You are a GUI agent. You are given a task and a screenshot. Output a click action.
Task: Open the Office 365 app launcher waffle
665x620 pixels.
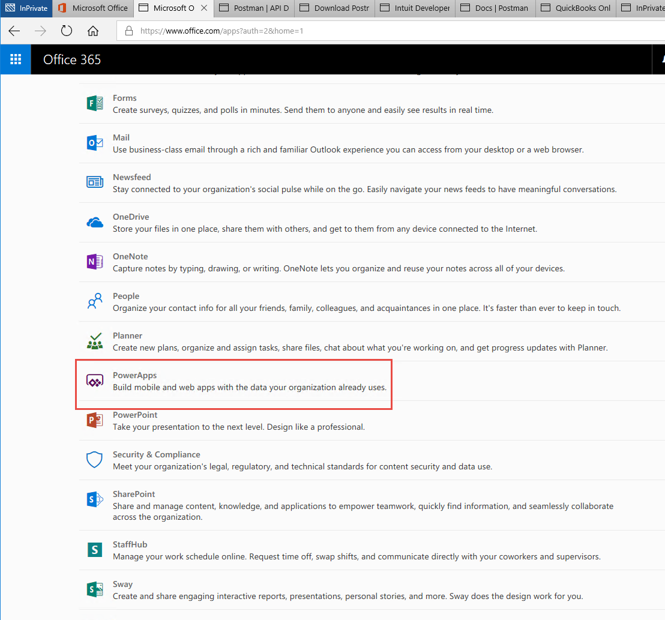click(15, 59)
